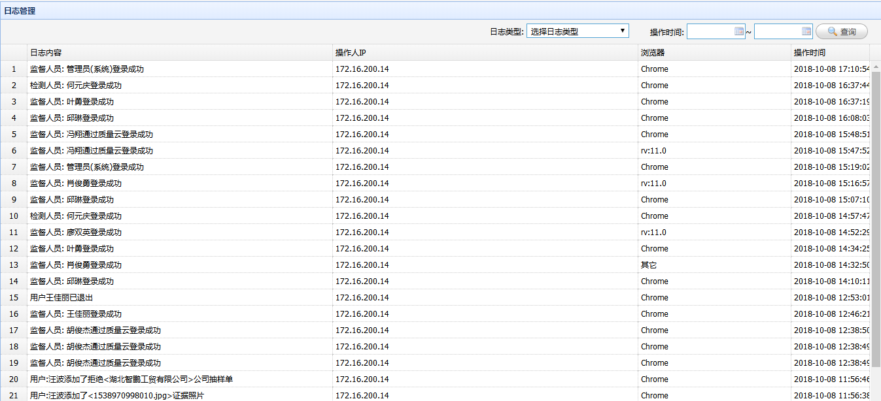Open the end date calendar picker
Image resolution: width=881 pixels, height=401 pixels.
click(806, 31)
